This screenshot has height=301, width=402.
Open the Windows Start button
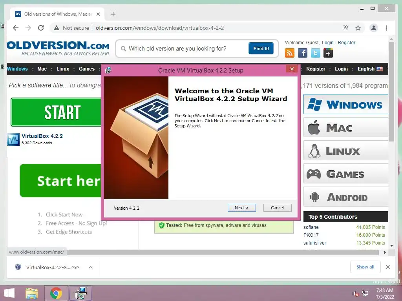click(9, 293)
